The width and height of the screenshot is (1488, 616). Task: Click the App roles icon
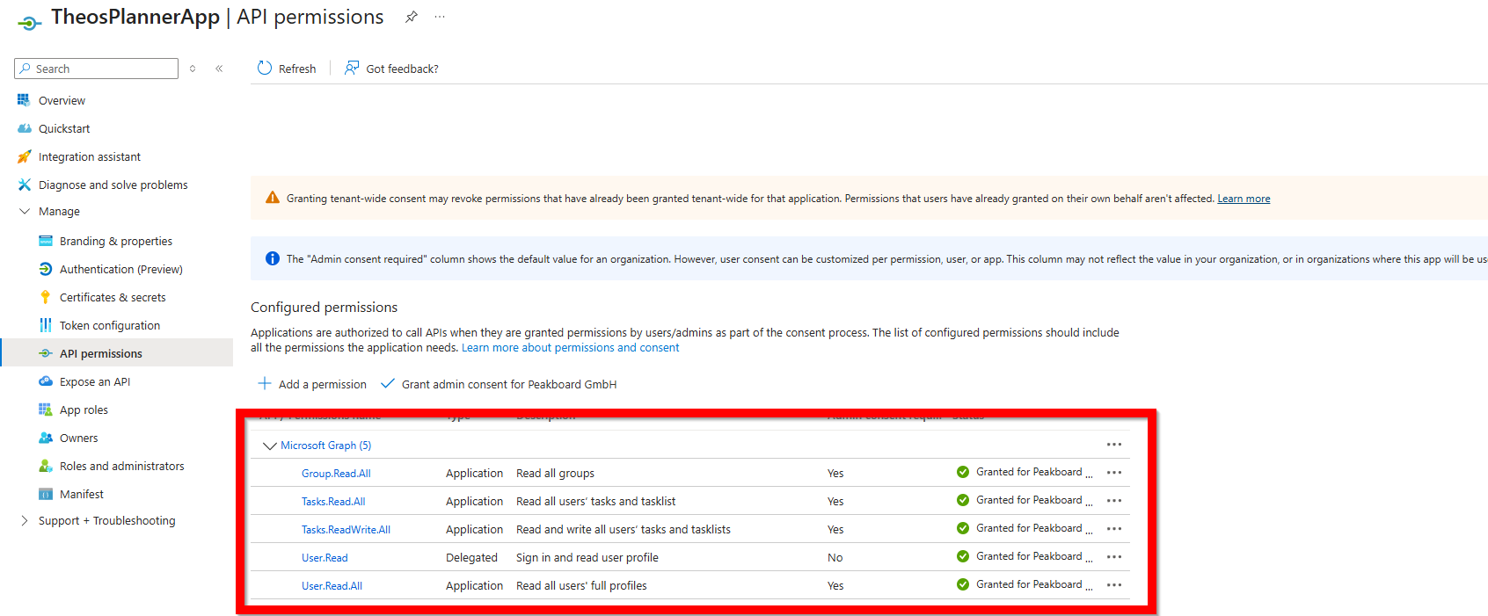click(x=46, y=409)
